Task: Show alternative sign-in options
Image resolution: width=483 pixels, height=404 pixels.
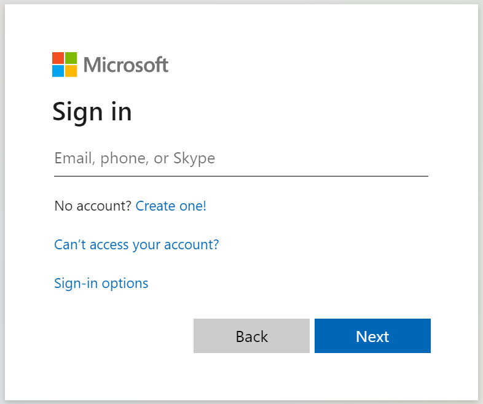Action: pyautogui.click(x=101, y=283)
